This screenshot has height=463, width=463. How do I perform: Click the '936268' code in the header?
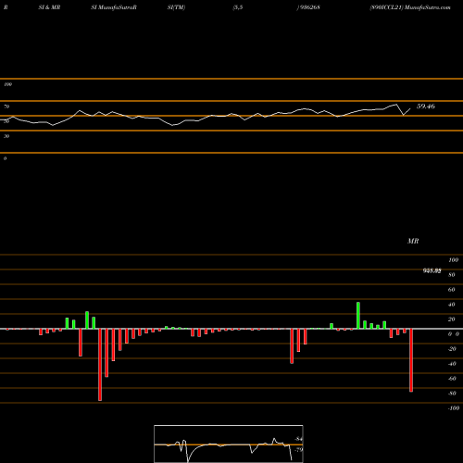tap(309, 7)
